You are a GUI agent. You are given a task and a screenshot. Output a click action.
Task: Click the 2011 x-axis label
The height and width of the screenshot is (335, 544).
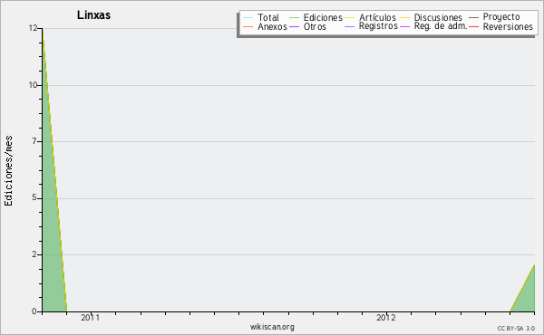click(90, 318)
